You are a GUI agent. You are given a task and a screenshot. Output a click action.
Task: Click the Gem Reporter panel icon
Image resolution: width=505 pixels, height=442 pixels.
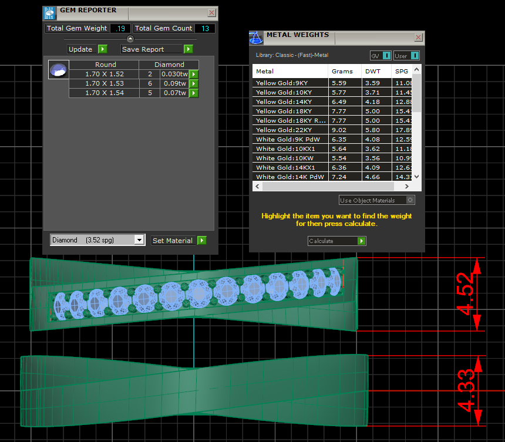pos(50,13)
